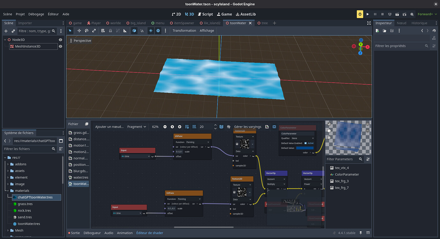The width and height of the screenshot is (440, 239).
Task: Select the Move tool in the 3D toolbar
Action: (79, 31)
